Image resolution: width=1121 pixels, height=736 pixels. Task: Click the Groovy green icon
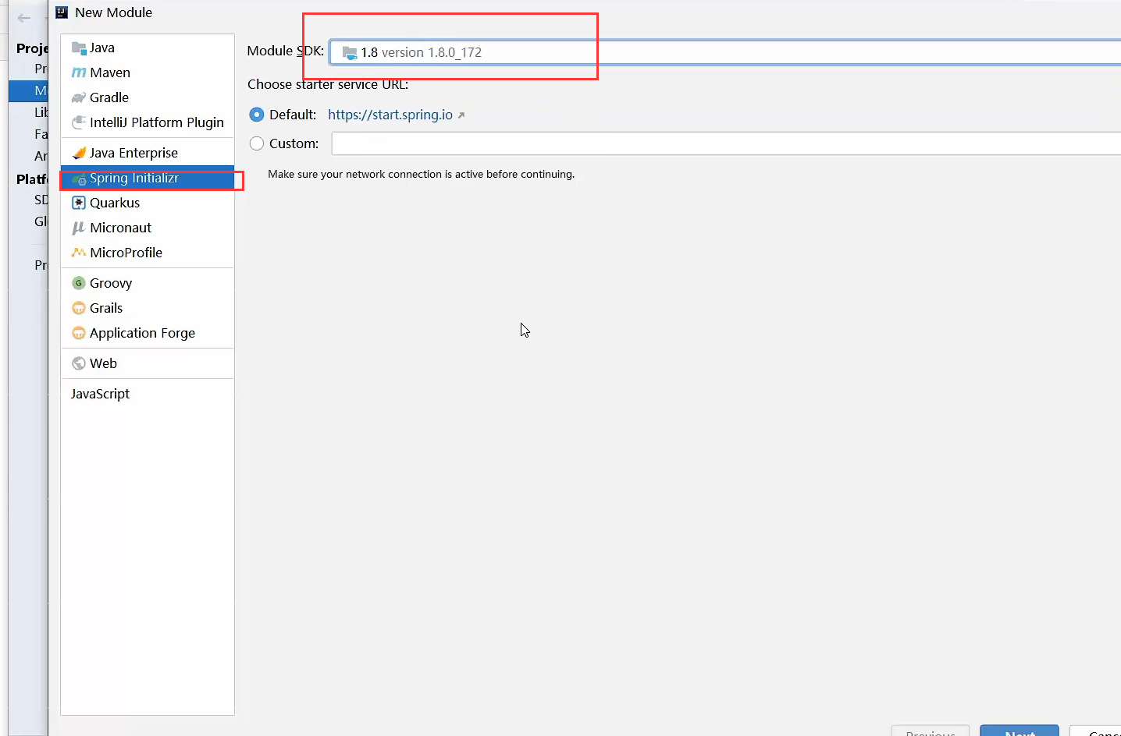[78, 283]
